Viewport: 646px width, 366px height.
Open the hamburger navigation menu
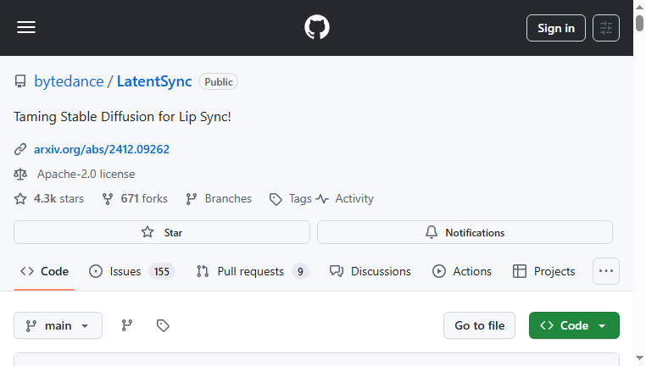pos(26,28)
